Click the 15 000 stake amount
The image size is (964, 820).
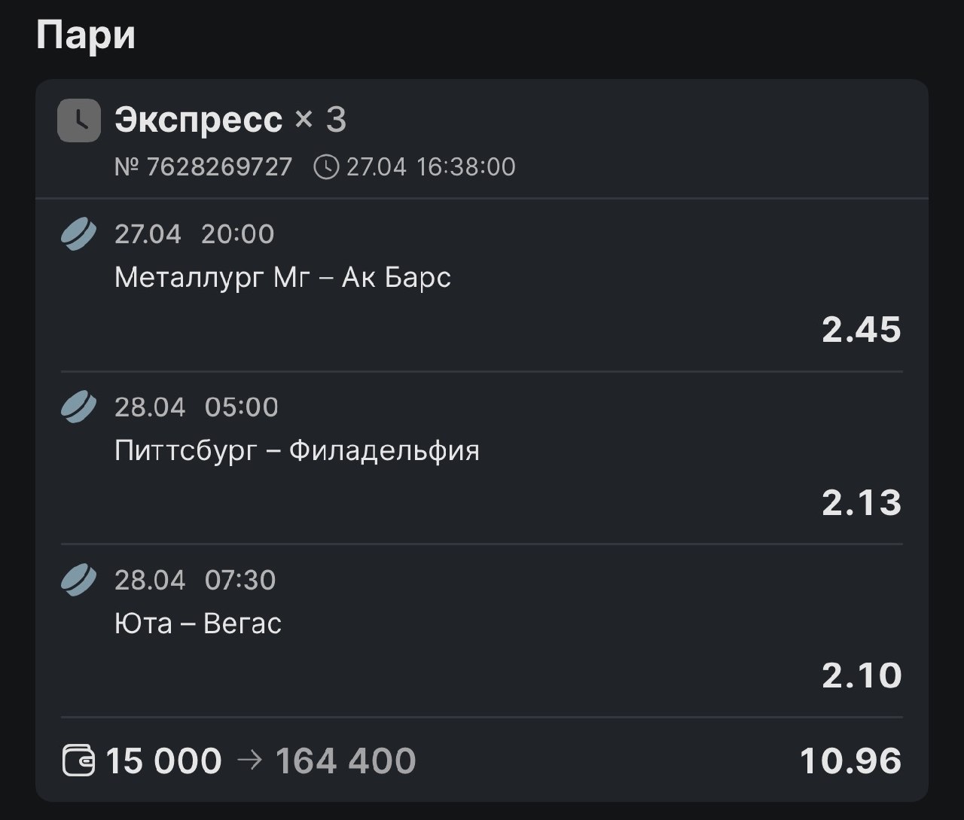pos(163,761)
